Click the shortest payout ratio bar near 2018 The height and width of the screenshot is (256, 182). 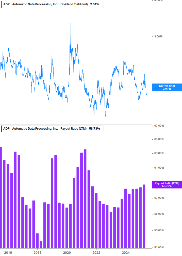(41, 245)
